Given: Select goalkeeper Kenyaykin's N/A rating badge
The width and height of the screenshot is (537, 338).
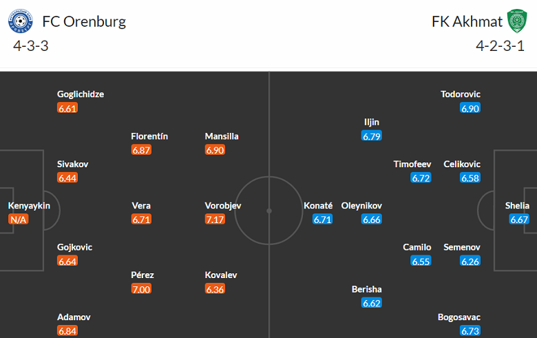Looking at the screenshot, I should tap(19, 220).
